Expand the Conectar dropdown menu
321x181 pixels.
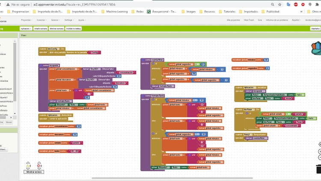tap(41, 20)
